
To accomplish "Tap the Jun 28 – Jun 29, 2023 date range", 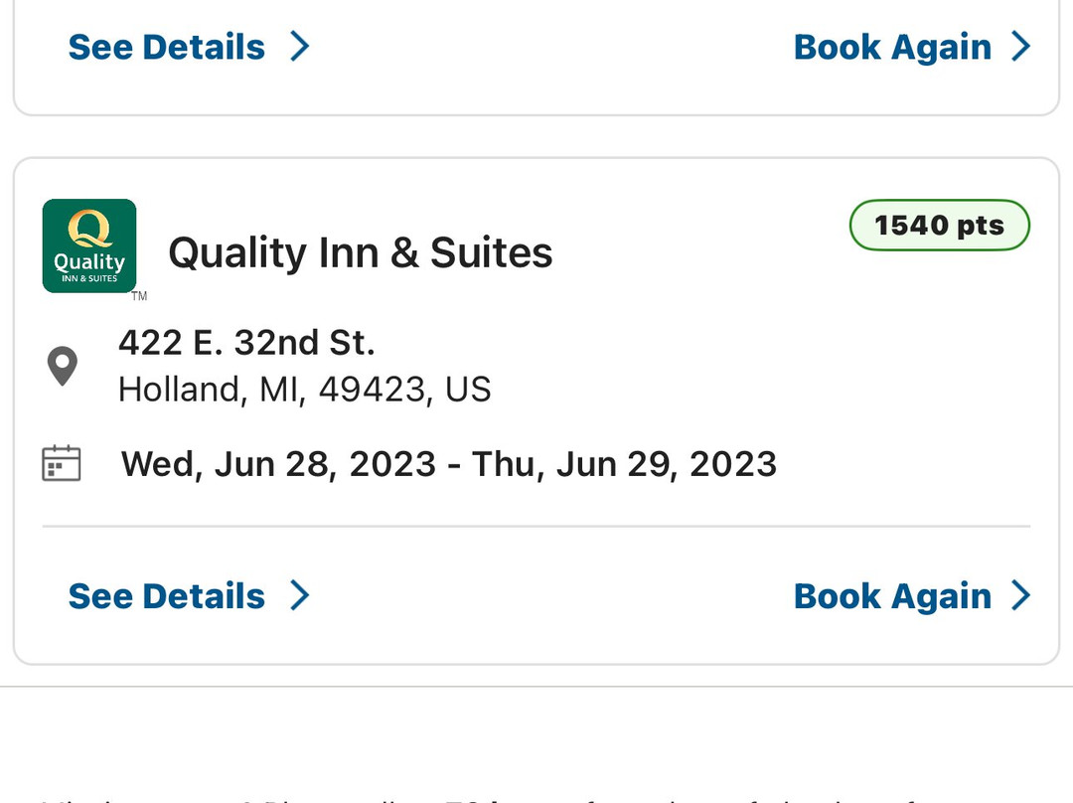I will [449, 464].
